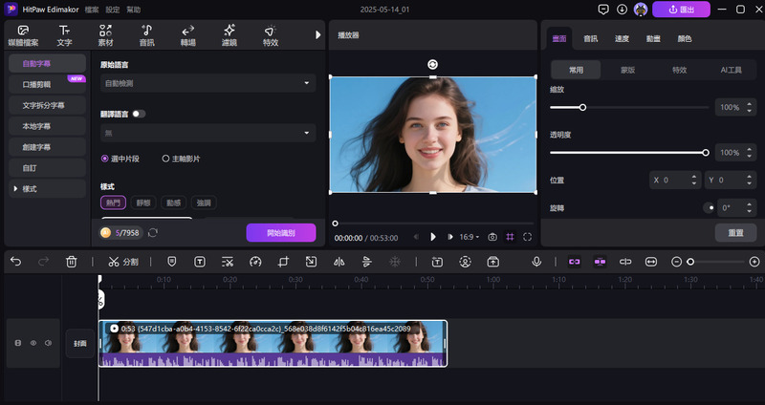Viewport: 765px width, 405px height.
Task: Click the microphone voice-over record icon
Action: pyautogui.click(x=536, y=261)
